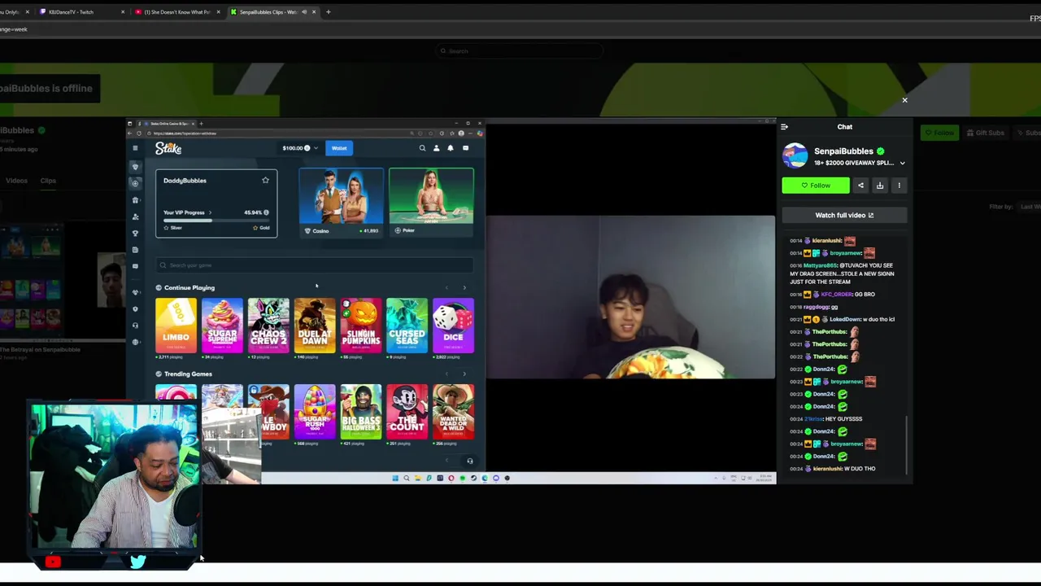Open a new browser tab with plus
The image size is (1041, 586).
click(x=328, y=12)
